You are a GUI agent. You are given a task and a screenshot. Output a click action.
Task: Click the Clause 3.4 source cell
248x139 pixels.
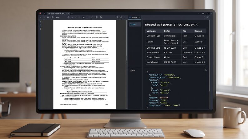coord(200,62)
